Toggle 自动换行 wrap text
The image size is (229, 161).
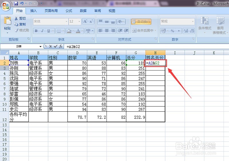tap(141, 21)
